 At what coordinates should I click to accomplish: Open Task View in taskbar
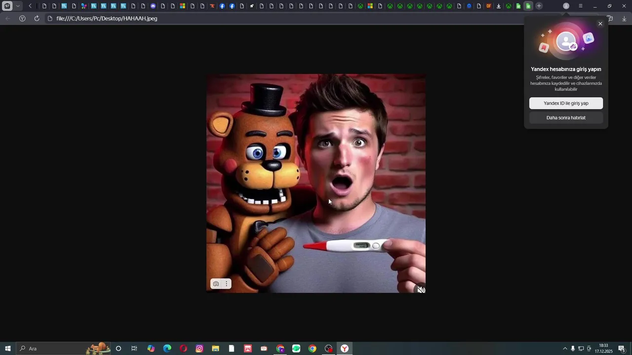(x=134, y=349)
